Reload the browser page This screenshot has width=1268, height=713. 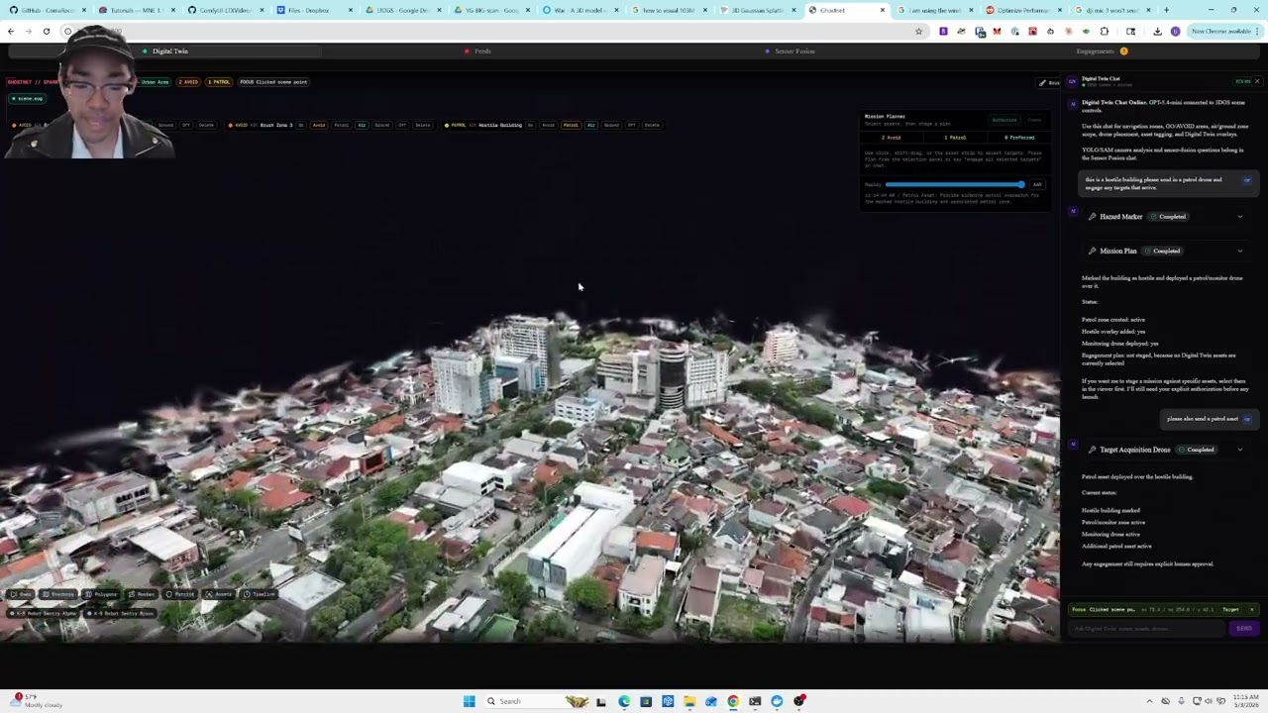pyautogui.click(x=46, y=32)
